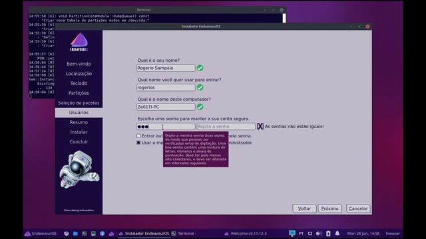Launch the web browser icon in the panel
This screenshot has height=239, width=426.
(x=67, y=234)
